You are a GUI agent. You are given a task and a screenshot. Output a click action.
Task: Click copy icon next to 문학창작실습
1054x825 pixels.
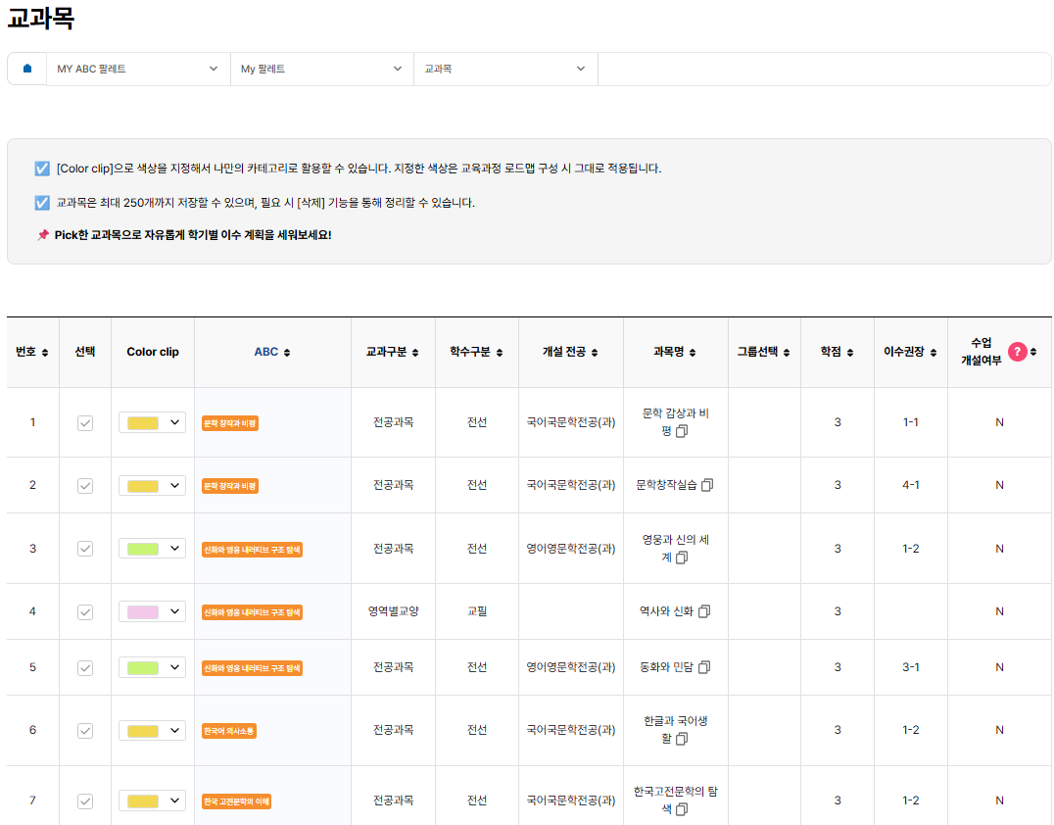(707, 485)
